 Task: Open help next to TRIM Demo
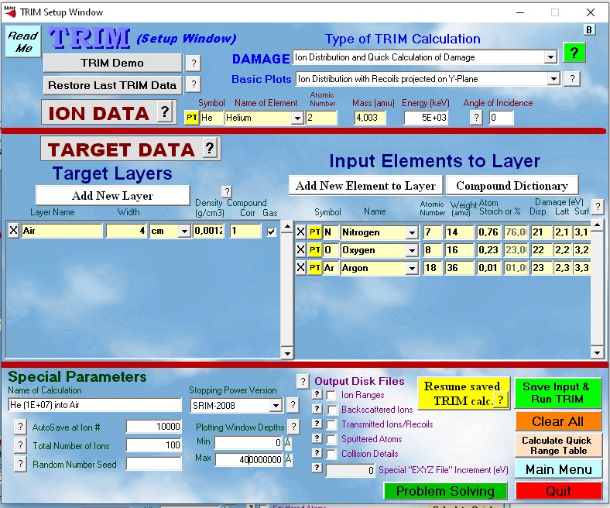(x=194, y=63)
